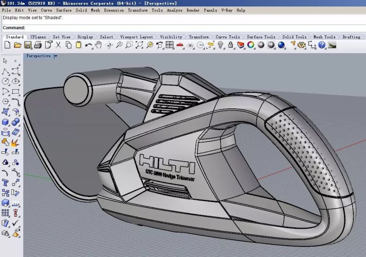Expand the 4-viewport layout icon flyout
Screen dimensions: 366x257
[x=170, y=45]
